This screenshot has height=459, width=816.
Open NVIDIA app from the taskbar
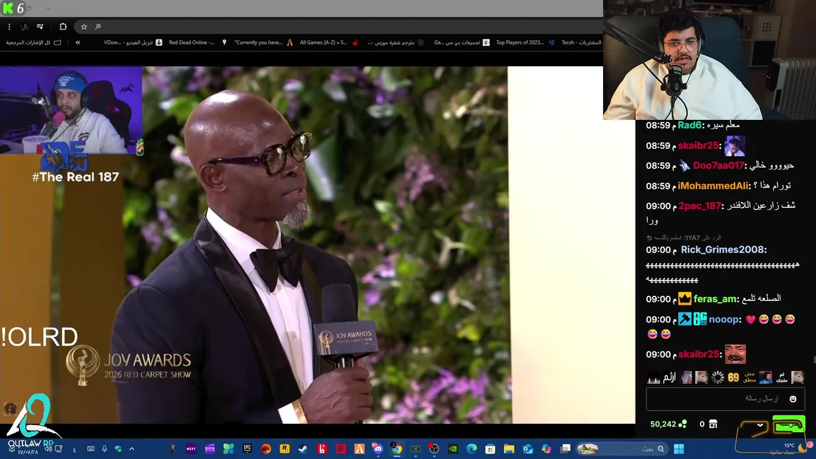tap(453, 449)
